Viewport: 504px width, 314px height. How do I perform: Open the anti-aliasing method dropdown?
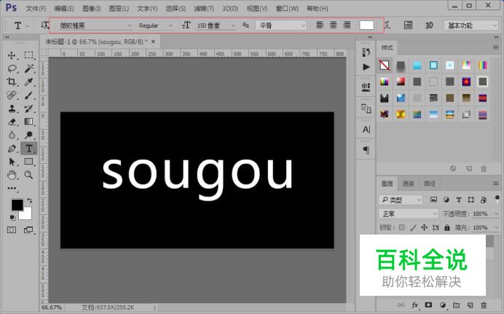coord(281,25)
